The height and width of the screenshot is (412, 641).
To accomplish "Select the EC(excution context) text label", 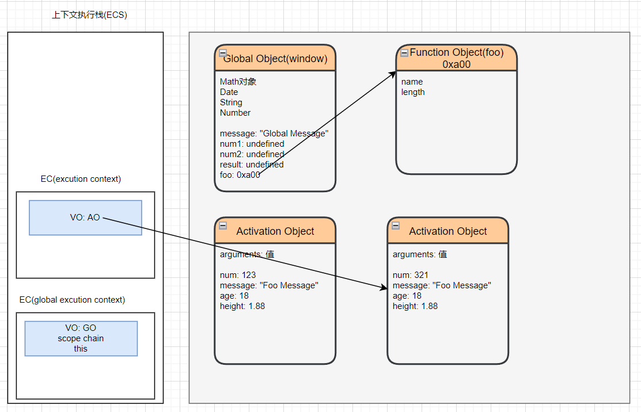I will coord(81,179).
